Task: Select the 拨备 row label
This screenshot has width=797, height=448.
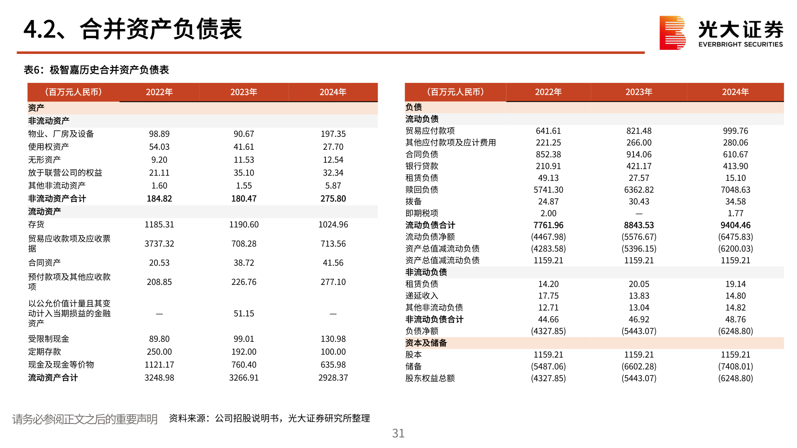Action: pyautogui.click(x=413, y=202)
